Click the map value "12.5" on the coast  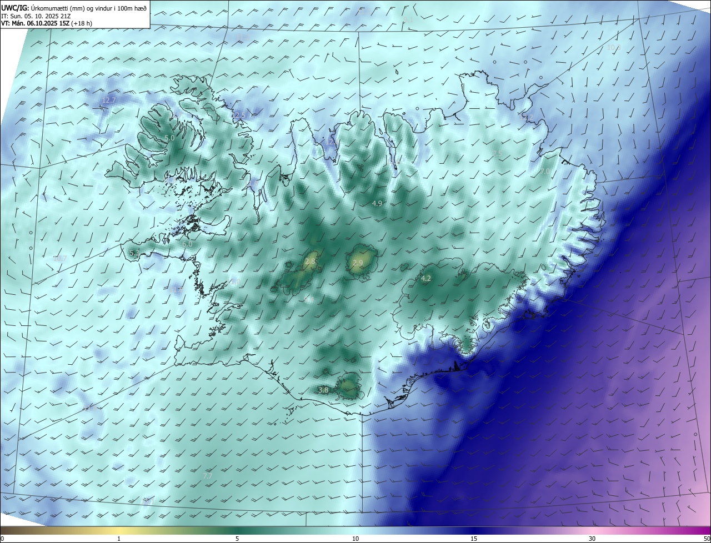pos(240,115)
